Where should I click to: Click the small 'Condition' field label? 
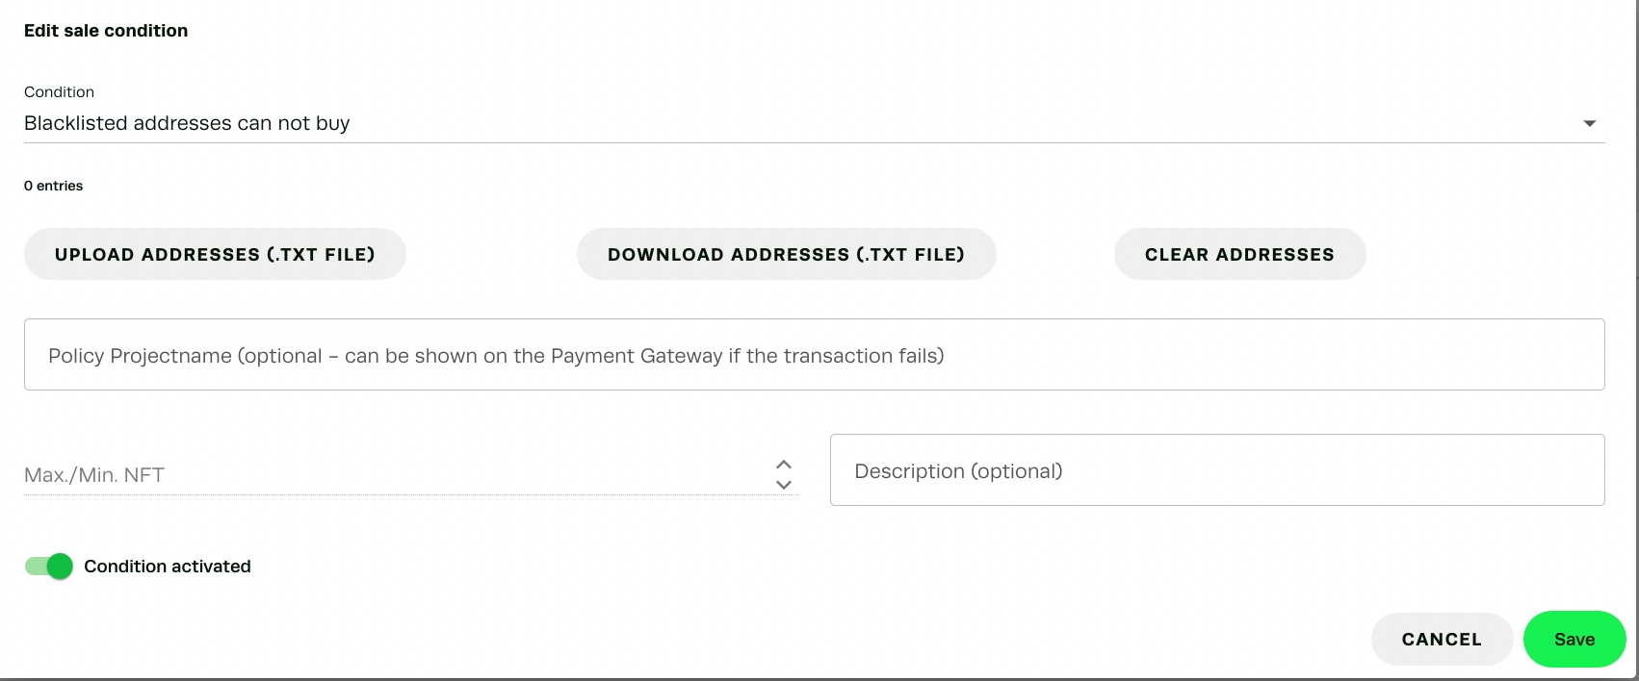[x=59, y=92]
